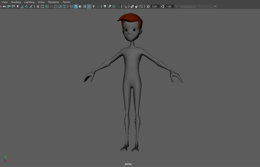
Task: Open camera Bookmarks icon
Action: click(18, 7)
